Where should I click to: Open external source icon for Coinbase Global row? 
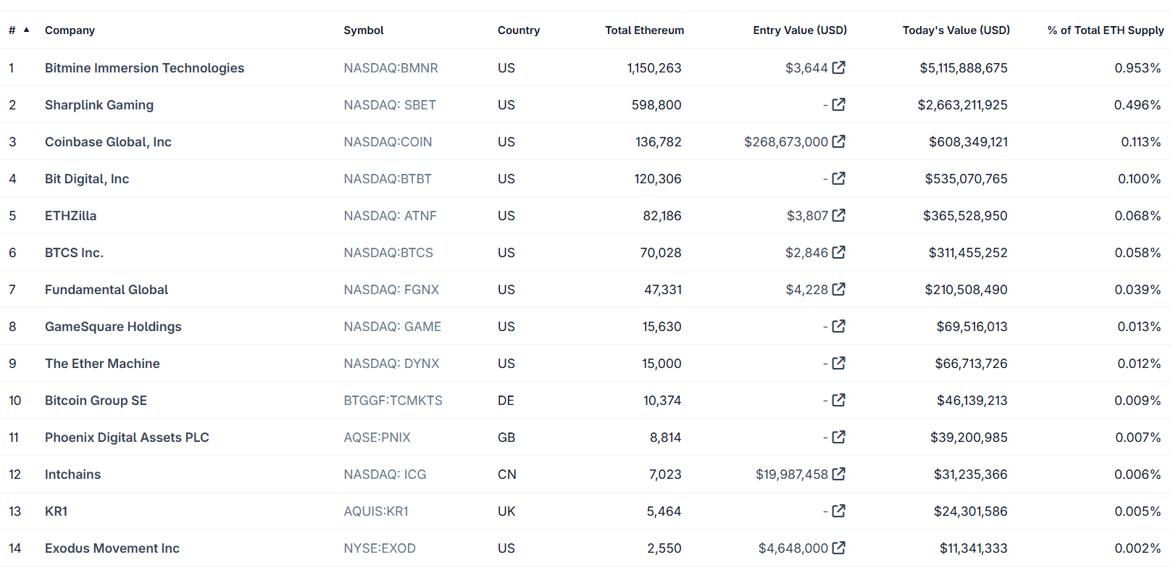(x=838, y=141)
